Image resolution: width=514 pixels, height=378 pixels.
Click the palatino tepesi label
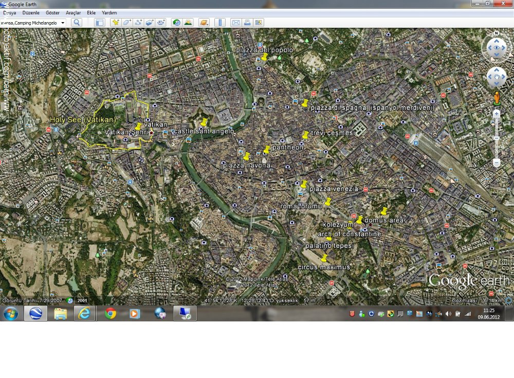coord(329,246)
